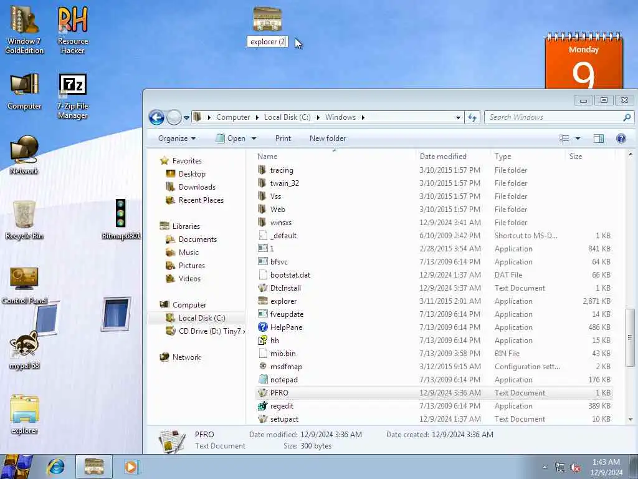This screenshot has width=638, height=479.
Task: Select the bootstat.dat file
Action: (434, 275)
